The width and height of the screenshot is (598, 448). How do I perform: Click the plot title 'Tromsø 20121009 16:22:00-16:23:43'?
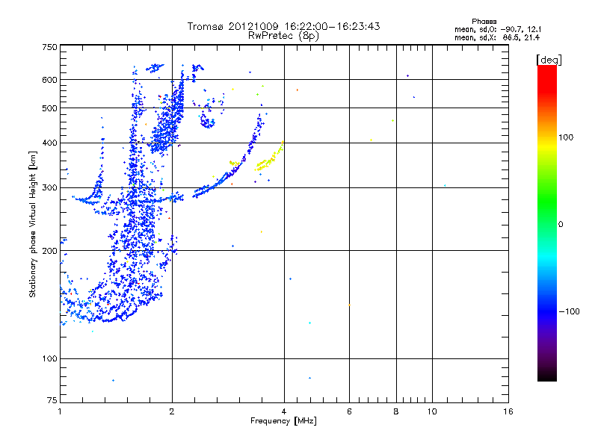tap(283, 26)
